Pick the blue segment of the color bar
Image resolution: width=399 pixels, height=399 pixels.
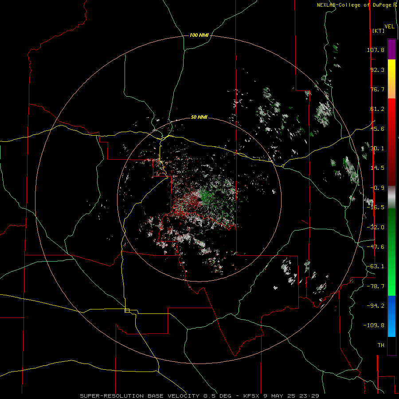pyautogui.click(x=391, y=316)
